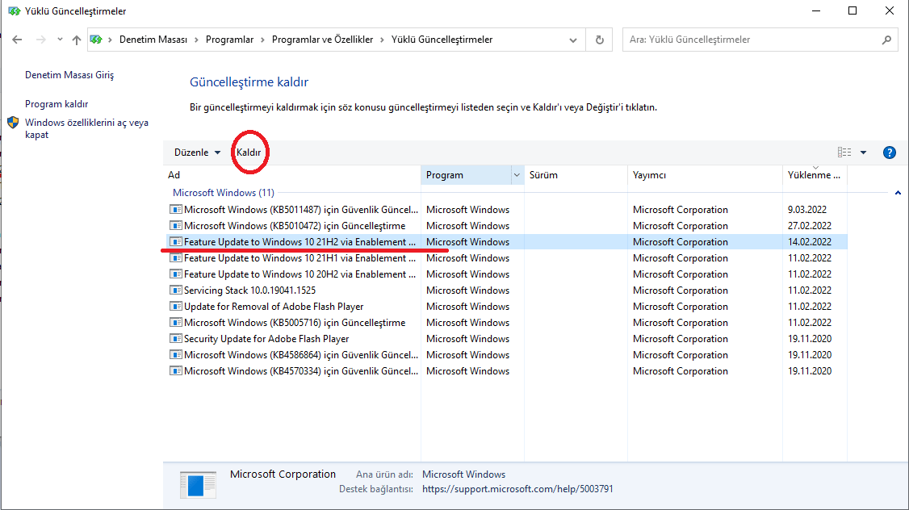Open the Düzenle menu
Image resolution: width=909 pixels, height=510 pixels.
(x=197, y=153)
